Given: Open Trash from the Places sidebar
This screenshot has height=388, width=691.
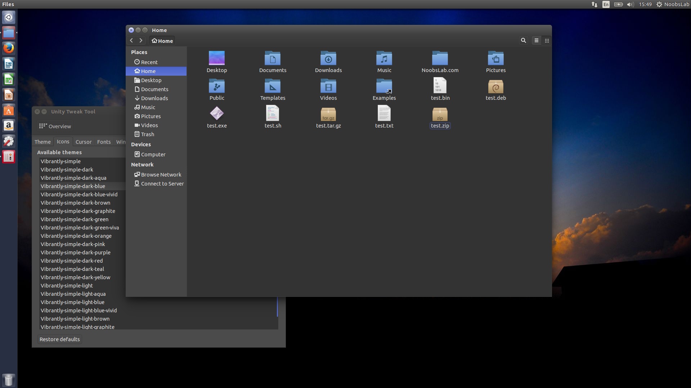Looking at the screenshot, I should pos(156,134).
